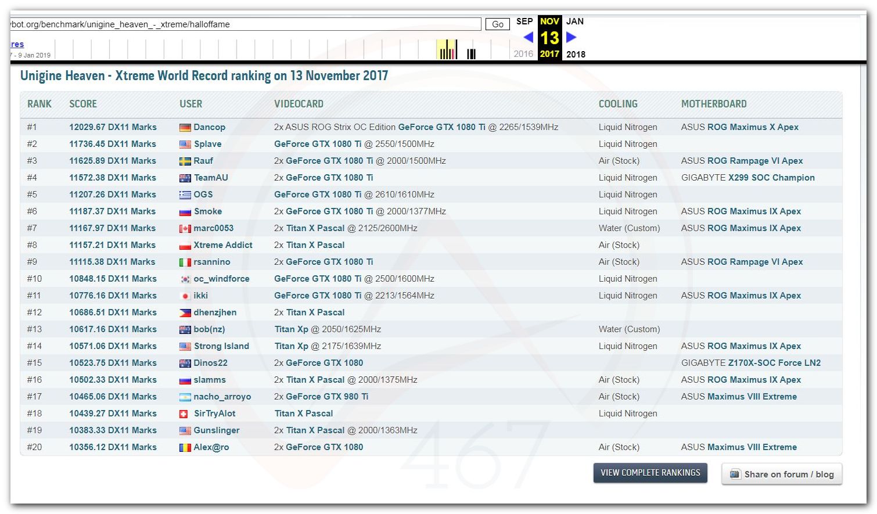Go to next capture with right blue arrow
Screen dimensions: 877x514
click(571, 37)
